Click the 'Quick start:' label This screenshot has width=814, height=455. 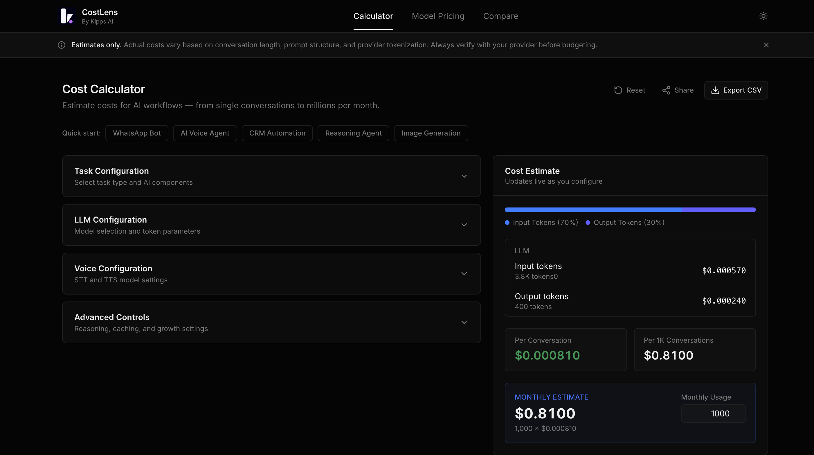[81, 133]
